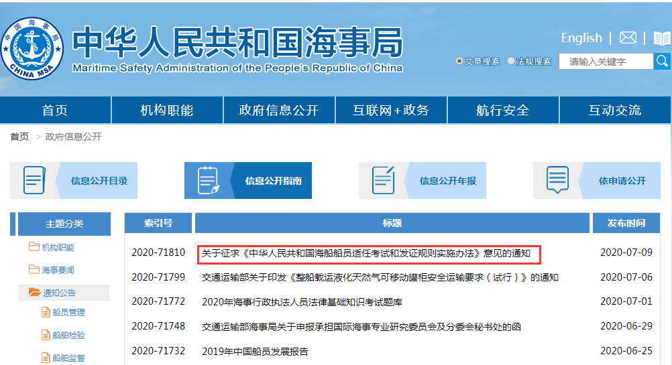Open the 2019年中国船员发展报告 article

255,351
